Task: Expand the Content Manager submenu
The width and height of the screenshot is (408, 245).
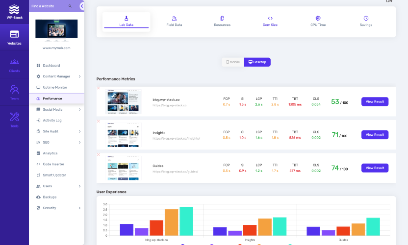Action: click(79, 76)
